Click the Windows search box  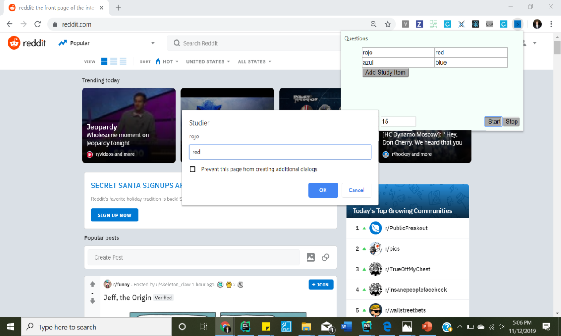coord(96,327)
